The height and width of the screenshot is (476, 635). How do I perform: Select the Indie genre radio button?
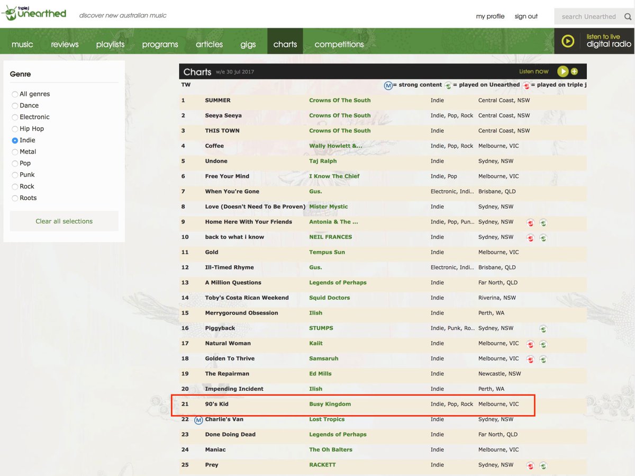[x=15, y=140]
